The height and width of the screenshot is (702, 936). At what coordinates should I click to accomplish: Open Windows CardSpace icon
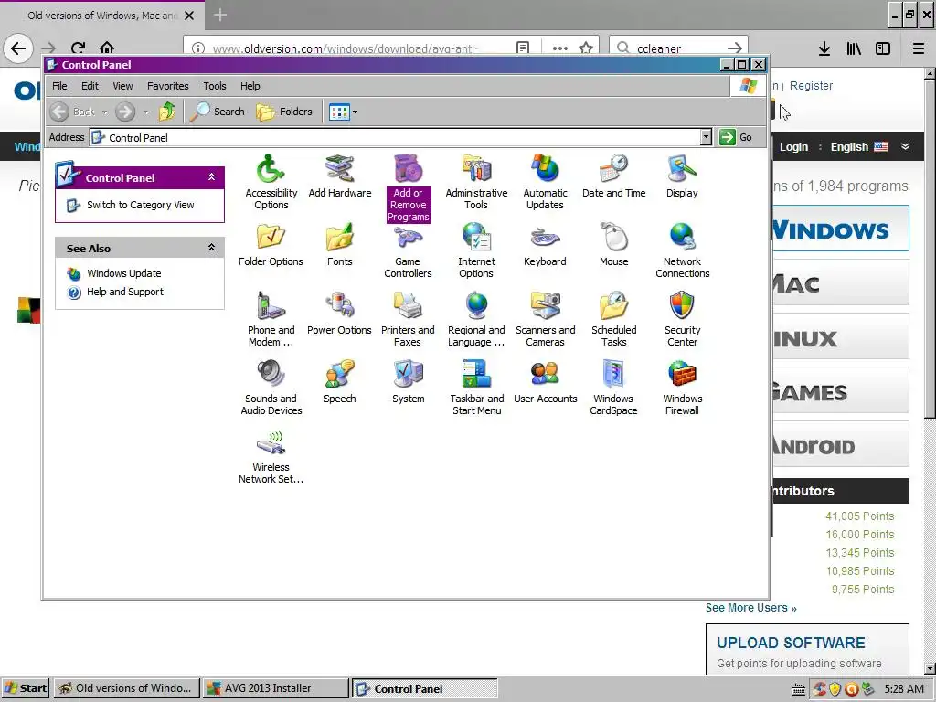coord(613,388)
